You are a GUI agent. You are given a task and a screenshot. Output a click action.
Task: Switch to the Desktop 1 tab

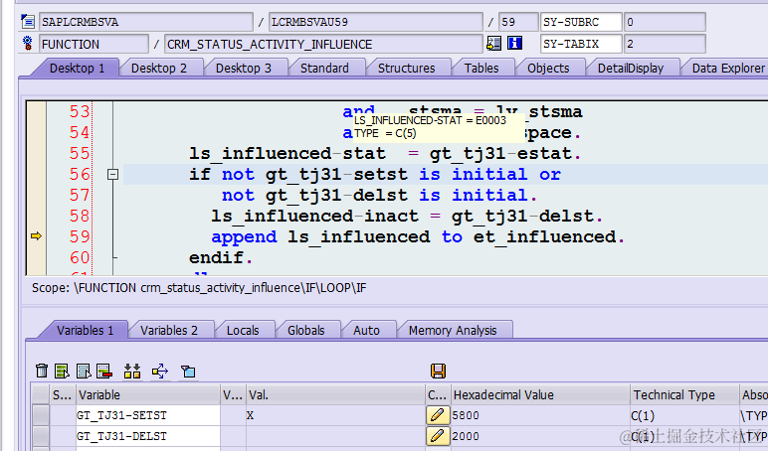[77, 68]
